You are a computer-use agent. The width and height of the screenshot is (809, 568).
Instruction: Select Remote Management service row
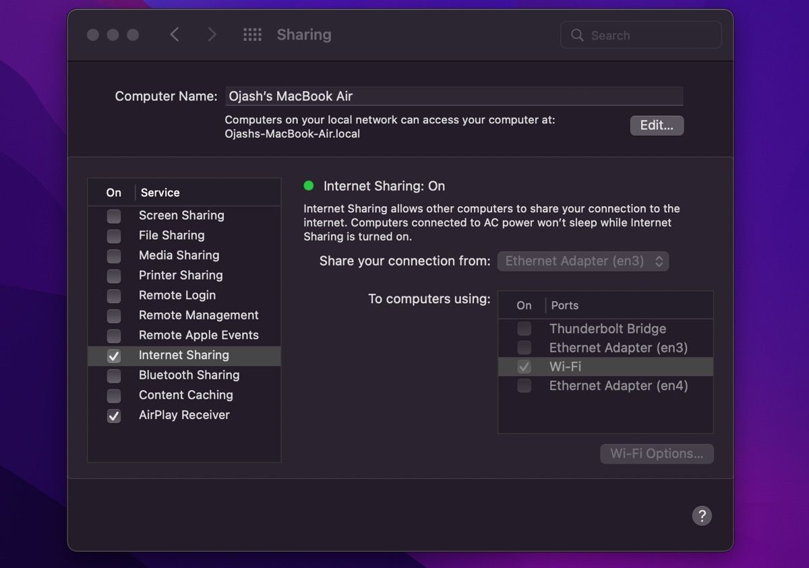[x=184, y=315]
